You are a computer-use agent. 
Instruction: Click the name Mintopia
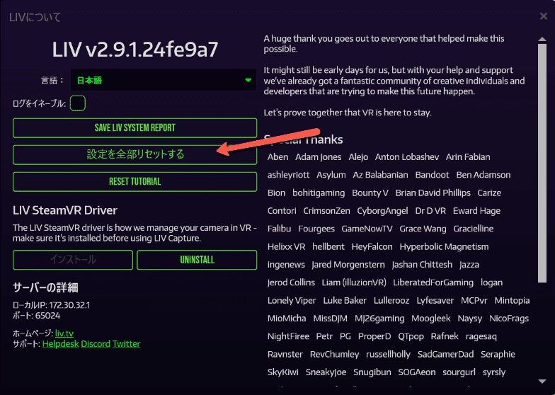tap(512, 300)
